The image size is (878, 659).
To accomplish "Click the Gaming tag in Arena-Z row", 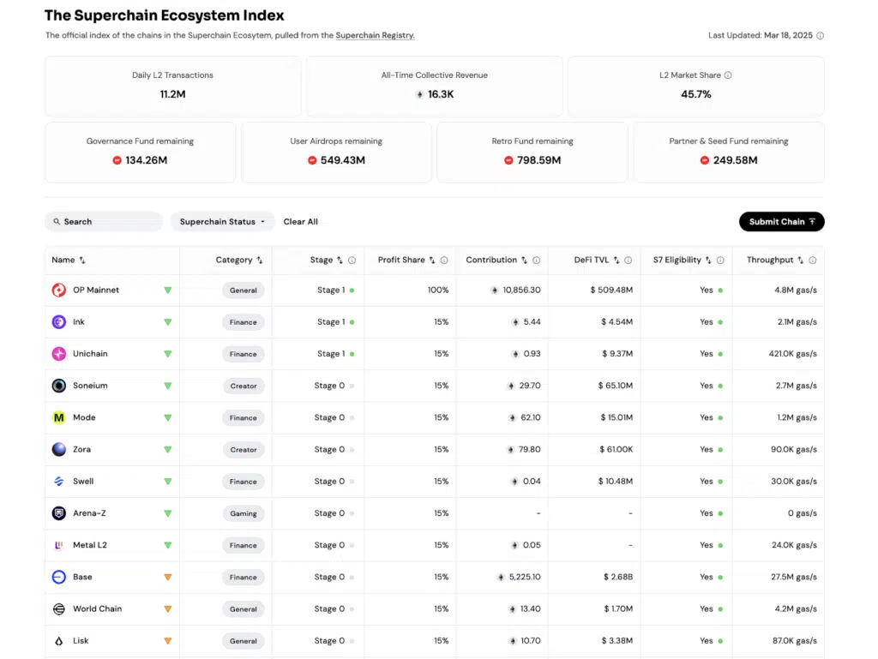I will pos(243,513).
